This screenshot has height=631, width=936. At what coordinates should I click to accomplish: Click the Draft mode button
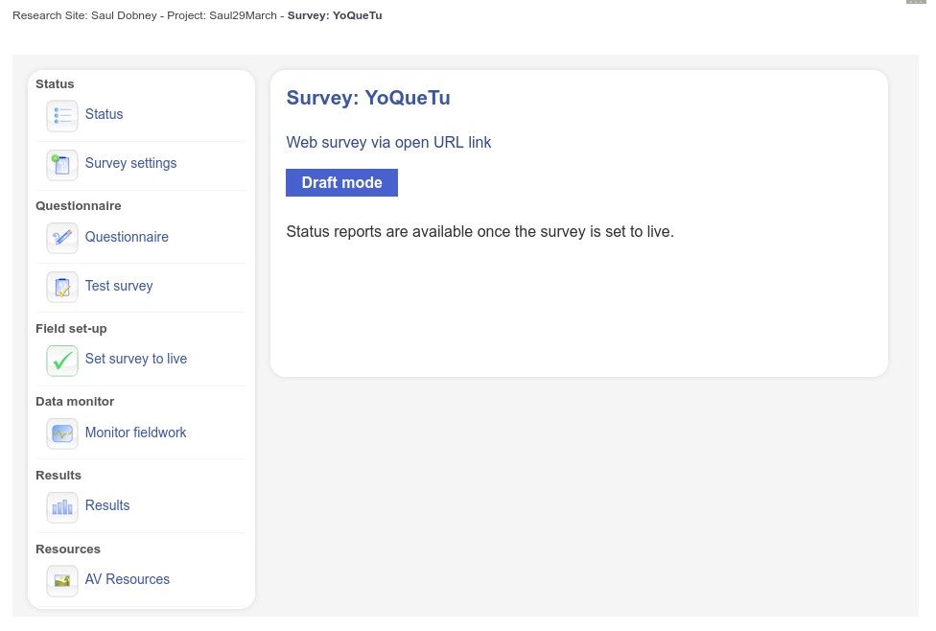pyautogui.click(x=341, y=182)
